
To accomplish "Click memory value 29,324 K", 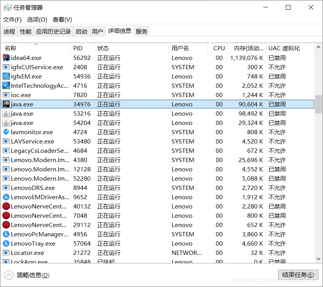I will [251, 123].
